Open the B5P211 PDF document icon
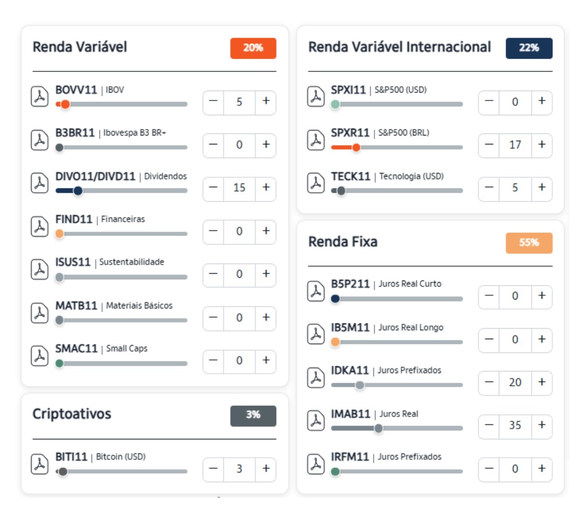 click(316, 291)
